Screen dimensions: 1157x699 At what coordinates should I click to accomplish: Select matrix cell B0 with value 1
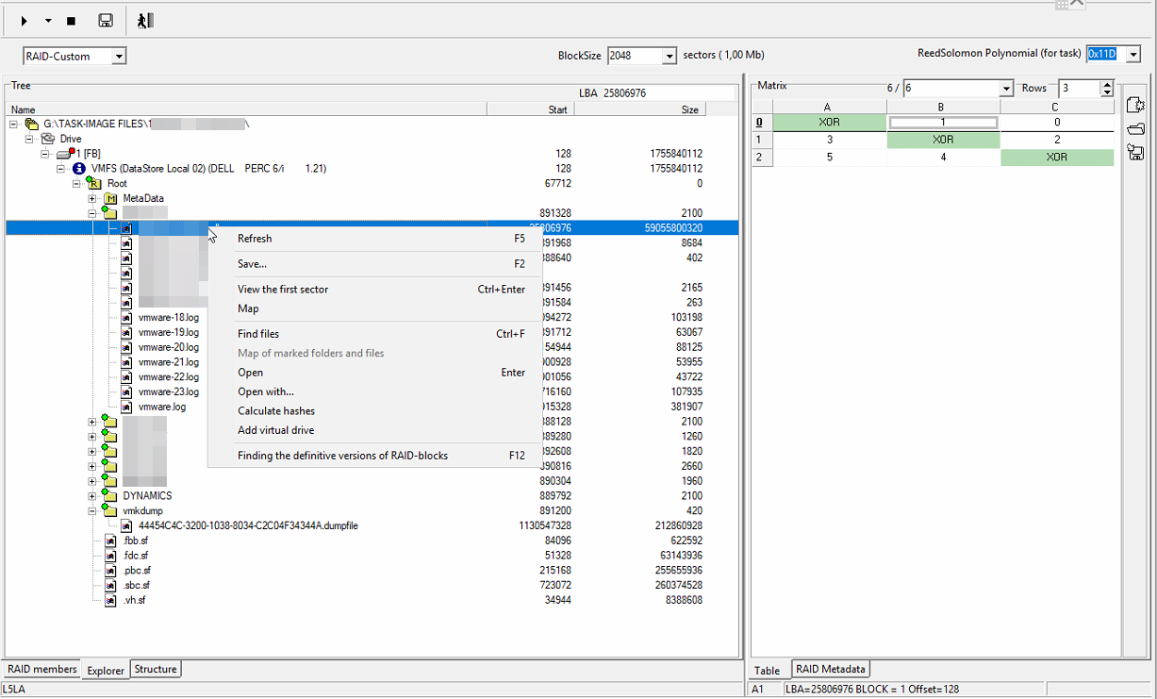[943, 123]
